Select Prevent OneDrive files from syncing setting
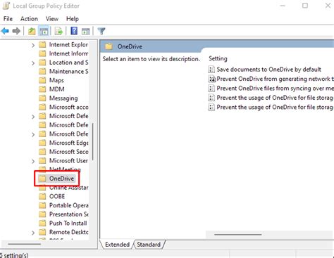Screen dimensions: 334x258 point(275,88)
